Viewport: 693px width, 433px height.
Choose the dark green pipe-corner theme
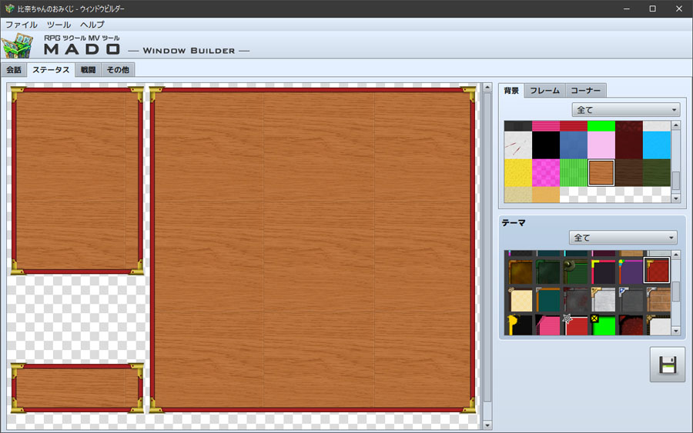(547, 271)
